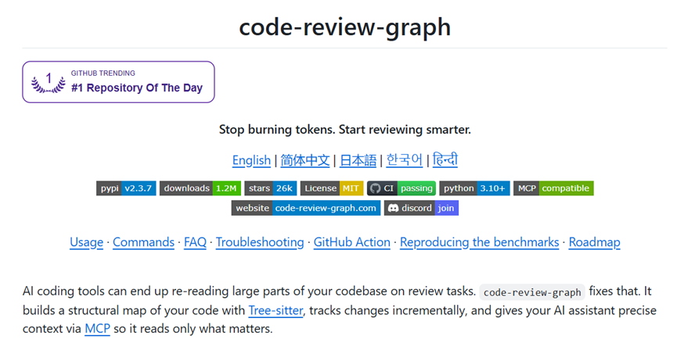Open the License MIT badge
Viewport: 677px width, 343px height.
click(x=332, y=188)
